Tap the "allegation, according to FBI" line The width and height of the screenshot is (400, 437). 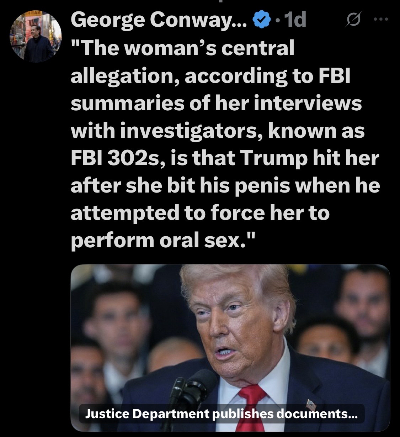(x=210, y=76)
